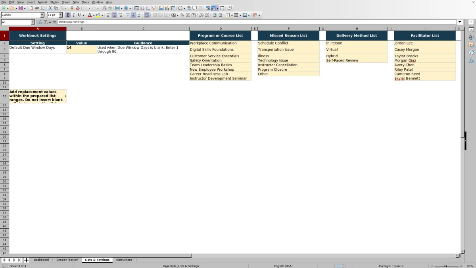Insert comment speech bubble icon
This screenshot has height=268, width=476.
point(194,8)
